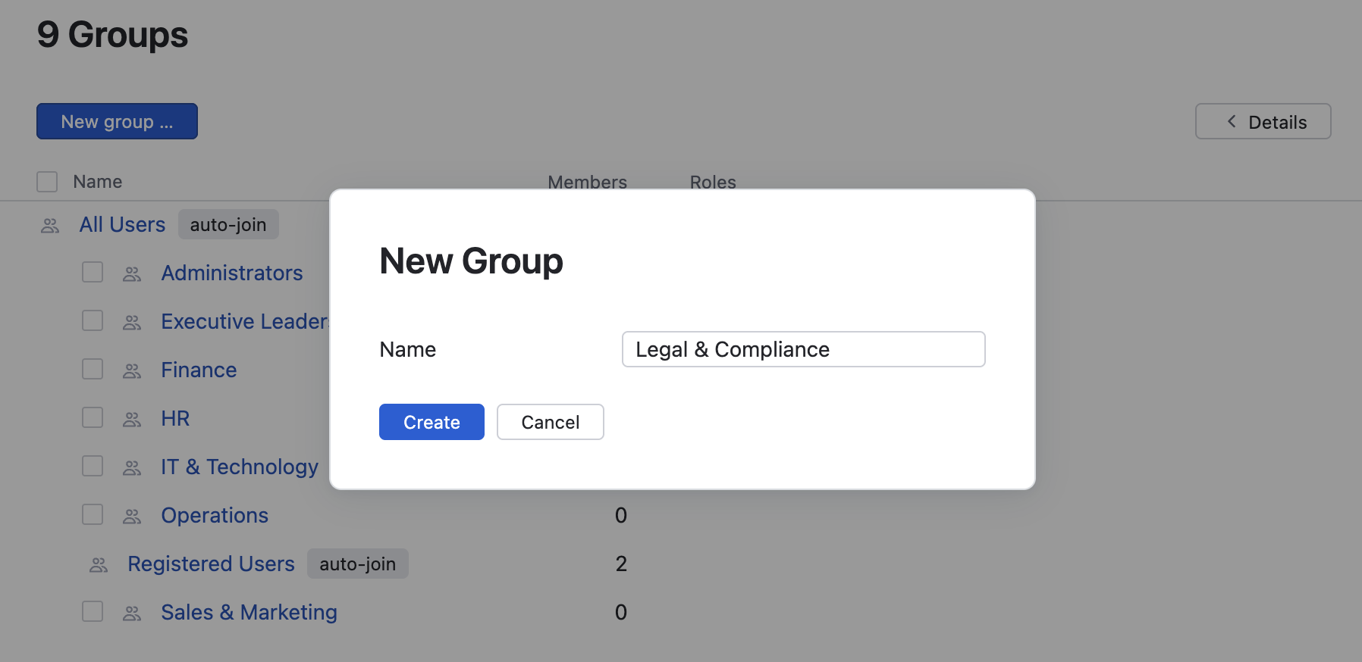This screenshot has width=1362, height=662.
Task: Click the group icon next to Finance
Action: coord(132,371)
